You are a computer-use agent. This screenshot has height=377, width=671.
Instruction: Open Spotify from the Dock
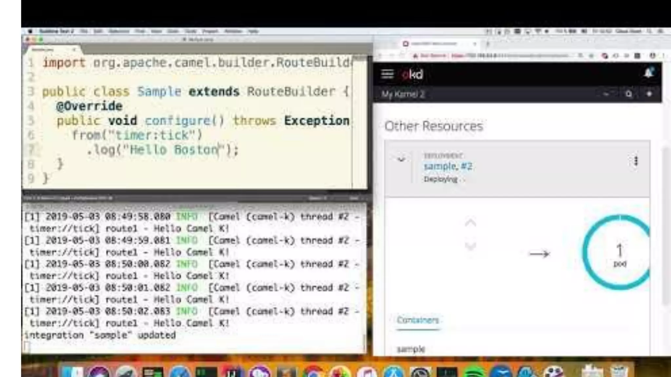[474, 372]
